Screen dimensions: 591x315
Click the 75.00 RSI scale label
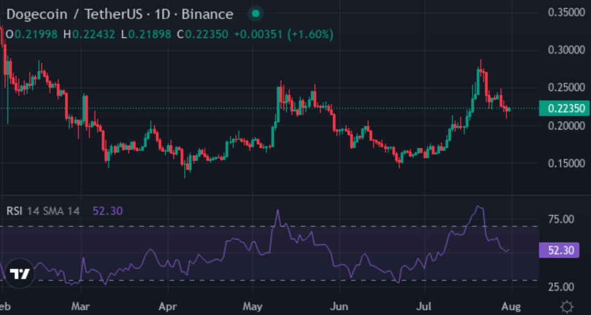[x=560, y=219]
